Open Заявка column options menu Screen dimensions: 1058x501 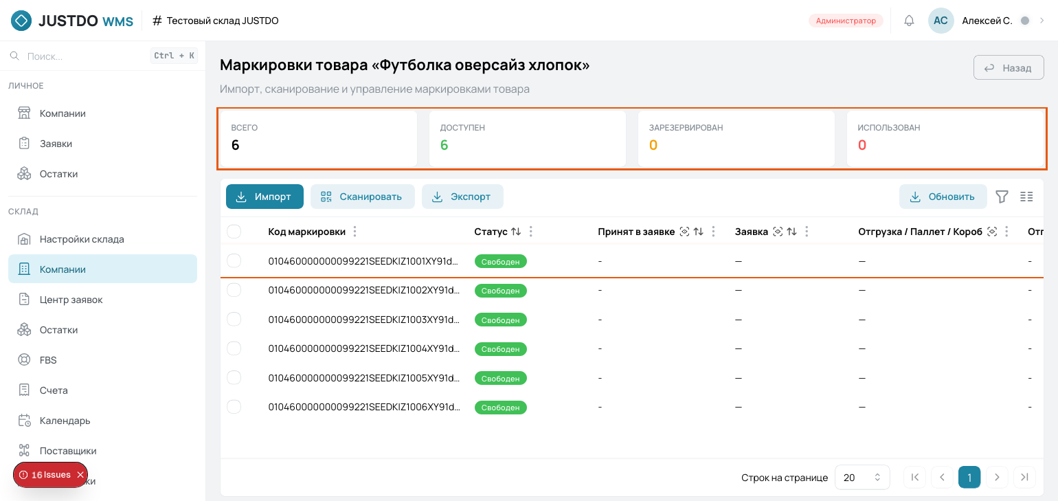pyautogui.click(x=807, y=232)
